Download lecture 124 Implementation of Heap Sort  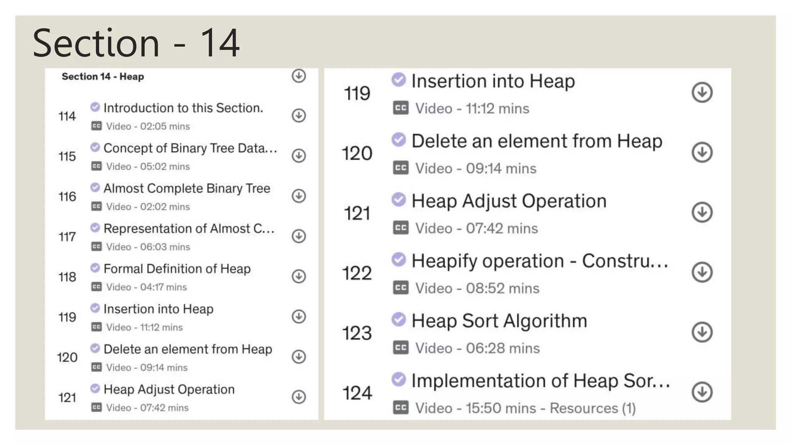[x=702, y=392]
